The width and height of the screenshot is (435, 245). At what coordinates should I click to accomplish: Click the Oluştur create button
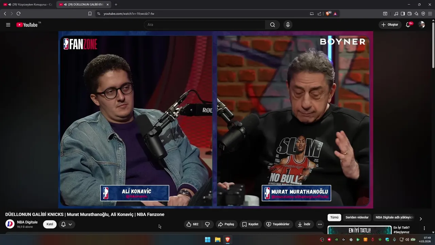[390, 24]
